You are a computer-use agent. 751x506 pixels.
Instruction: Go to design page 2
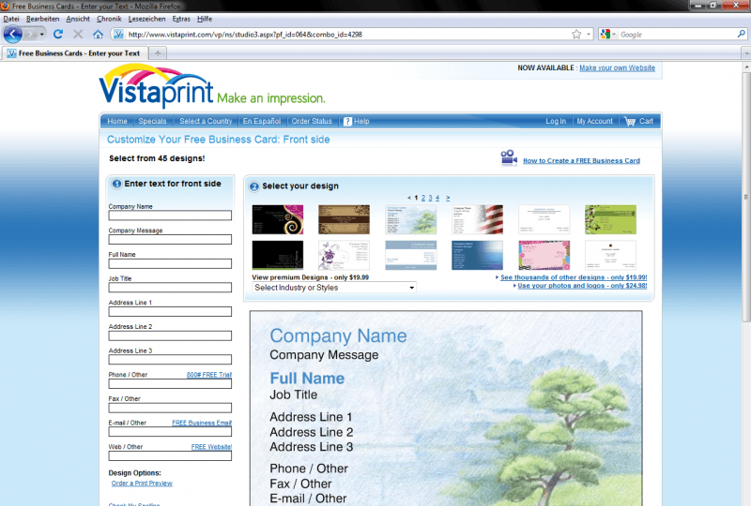pos(423,198)
